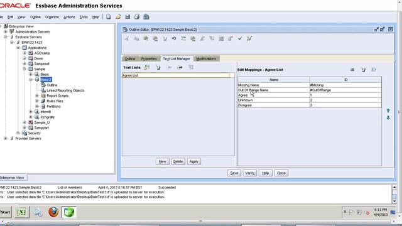The height and width of the screenshot is (226, 402).
Task: Click the Save floppy-disk icon in main toolbar
Action: point(128,17)
